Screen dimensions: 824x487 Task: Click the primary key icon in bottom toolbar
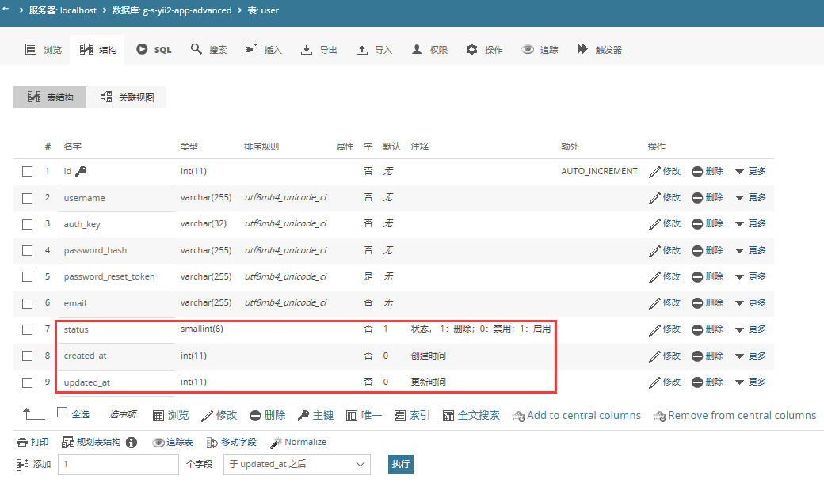click(303, 416)
